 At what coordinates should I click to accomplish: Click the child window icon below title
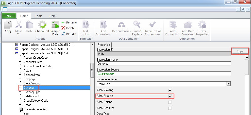click(x=5, y=9)
